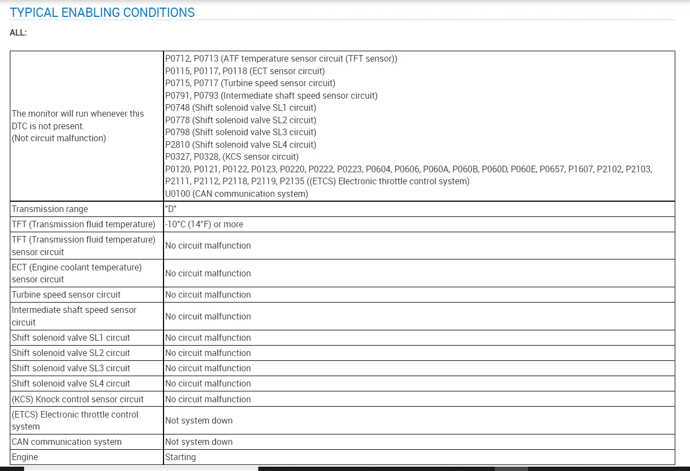Select the 'P0327, P0328' KCS sensor line
The image size is (690, 471).
[x=232, y=156]
